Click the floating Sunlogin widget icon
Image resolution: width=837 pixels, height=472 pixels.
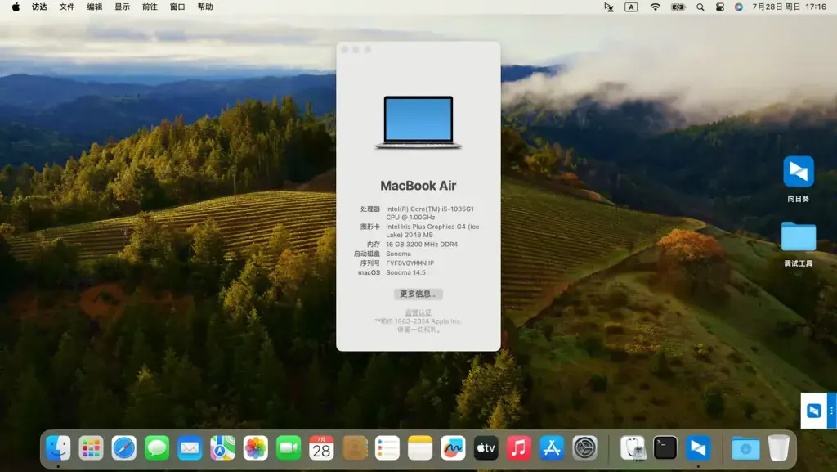tap(813, 411)
